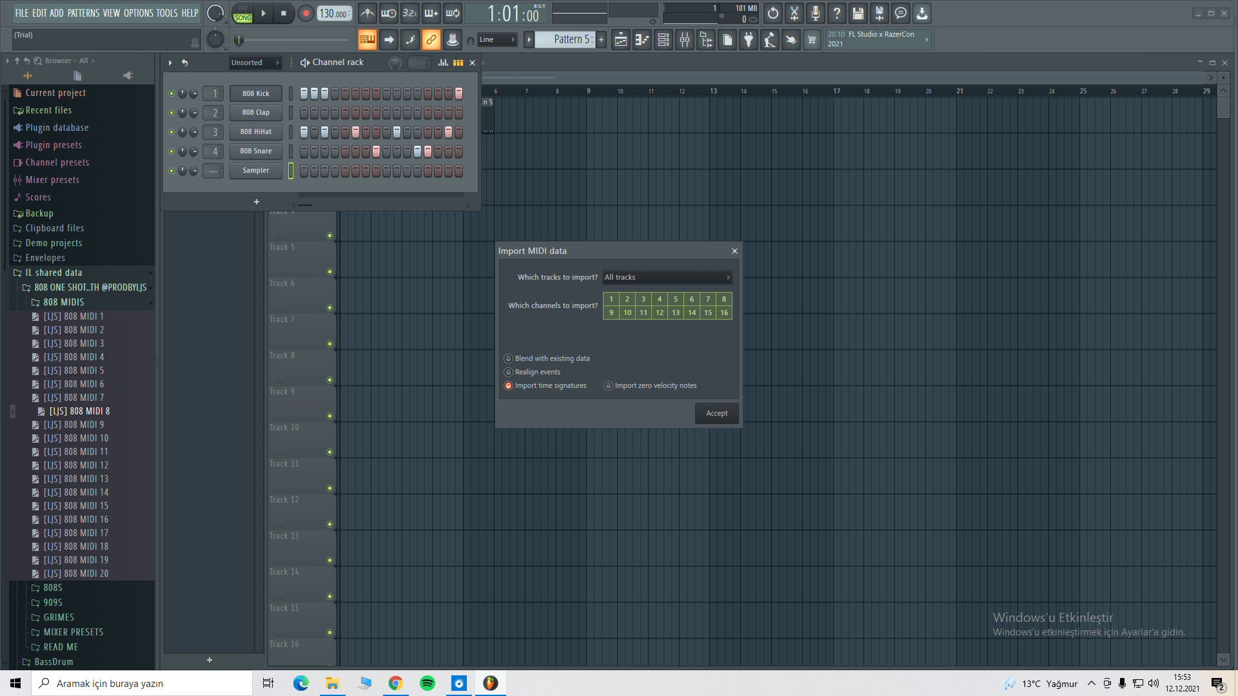The image size is (1238, 696).
Task: Click the plugin picker plug icon
Action: pos(749,40)
